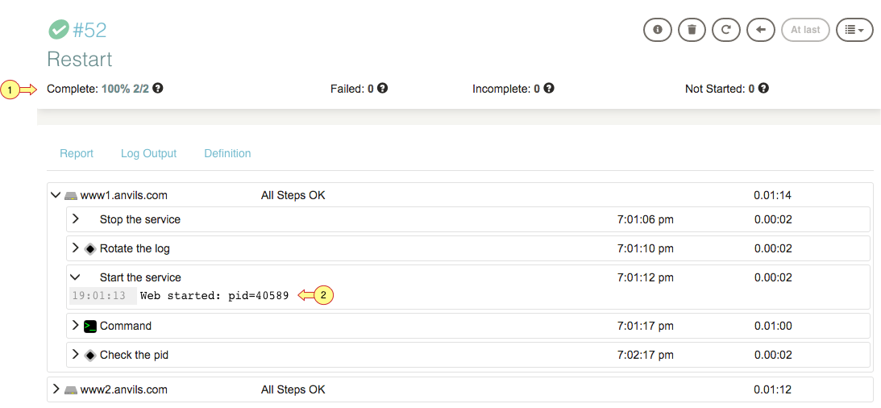Click the green terminal Command icon
This screenshot has height=408, width=881.
90,326
